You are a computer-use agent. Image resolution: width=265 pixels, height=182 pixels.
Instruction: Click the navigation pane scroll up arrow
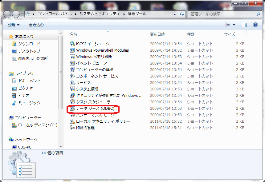[61, 33]
